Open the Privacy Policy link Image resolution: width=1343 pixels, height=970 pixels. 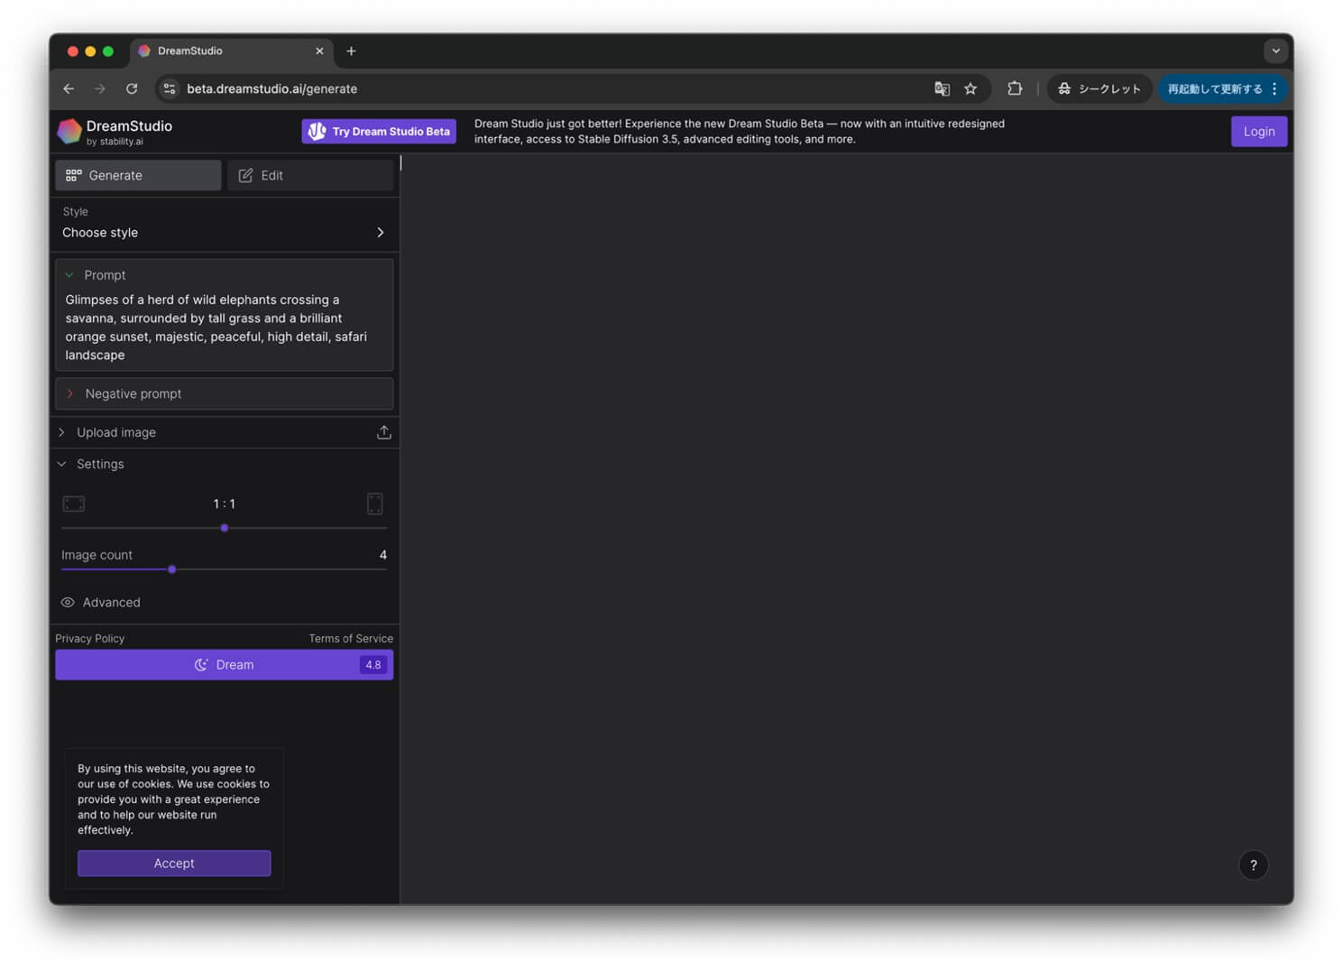point(90,639)
